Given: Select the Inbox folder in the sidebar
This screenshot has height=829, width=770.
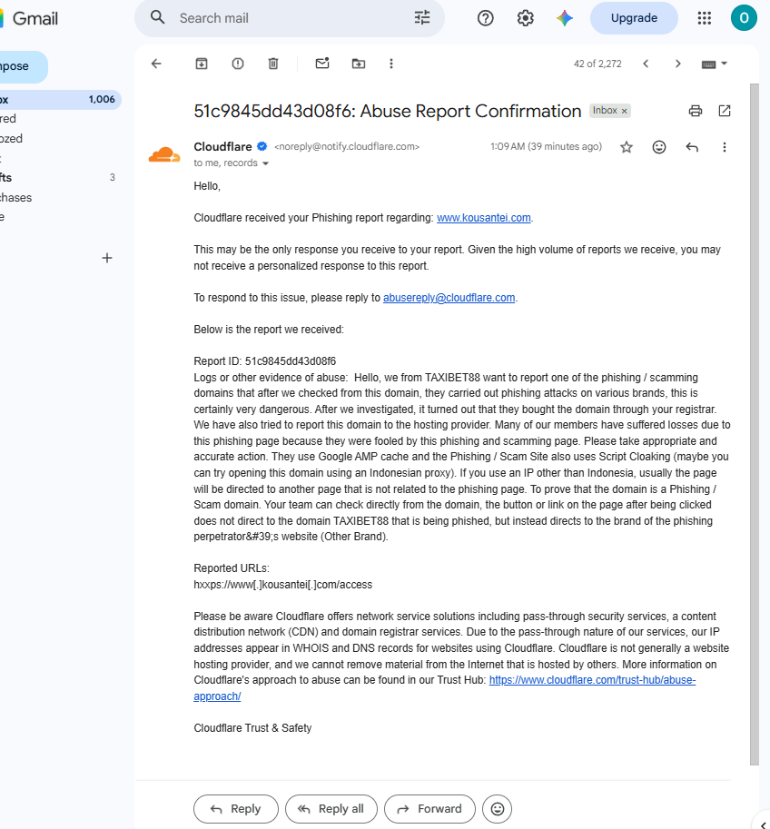Looking at the screenshot, I should [57, 99].
